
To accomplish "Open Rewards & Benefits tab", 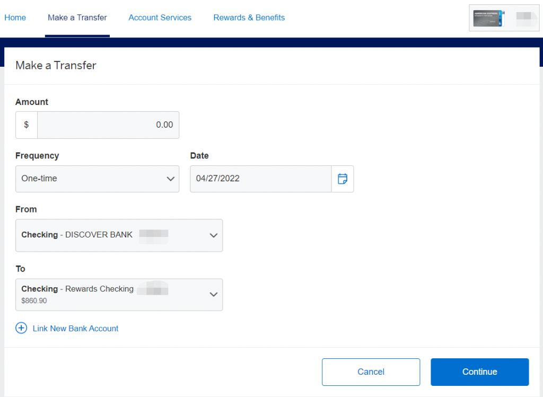I will (x=249, y=17).
